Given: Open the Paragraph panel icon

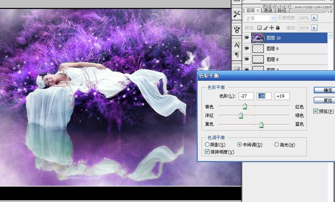Looking at the screenshot, I should tap(237, 55).
